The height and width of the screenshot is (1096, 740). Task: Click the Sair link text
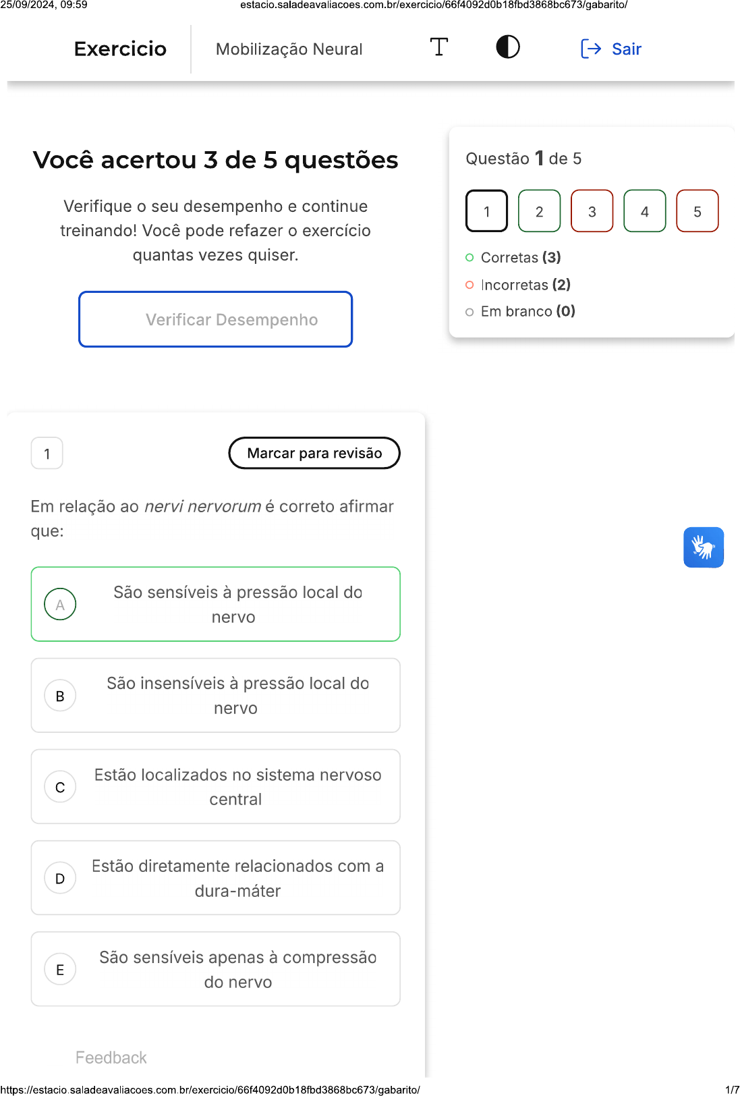(x=626, y=49)
